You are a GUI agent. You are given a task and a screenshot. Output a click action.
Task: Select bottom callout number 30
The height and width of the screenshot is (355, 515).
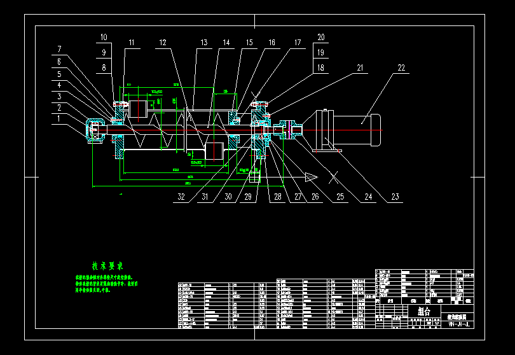(x=228, y=197)
